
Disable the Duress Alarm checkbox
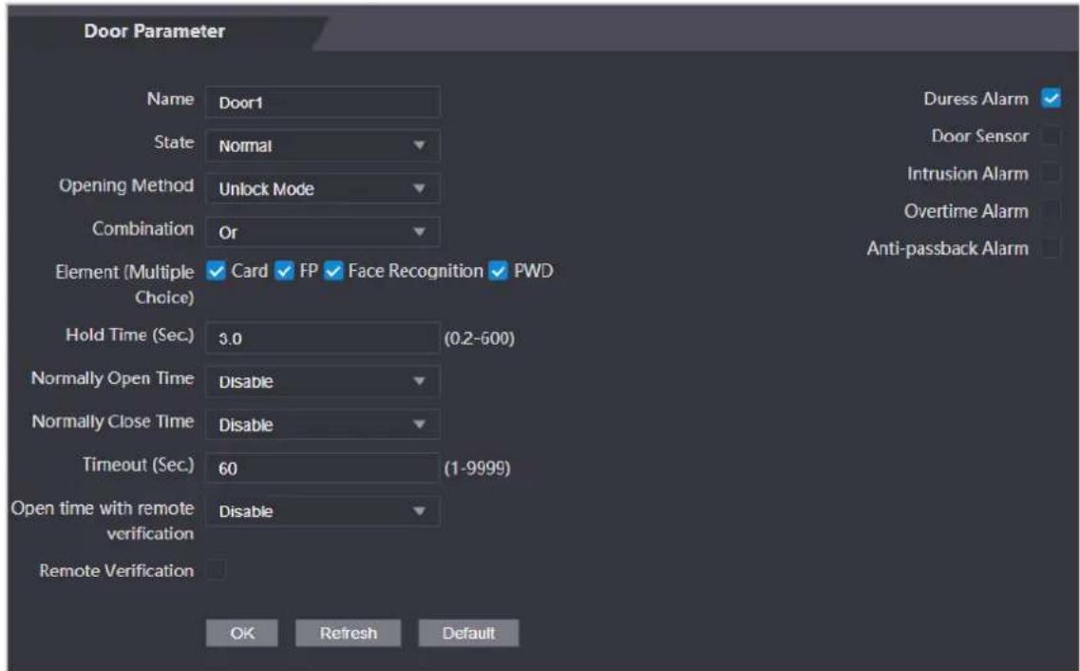pyautogui.click(x=1051, y=99)
